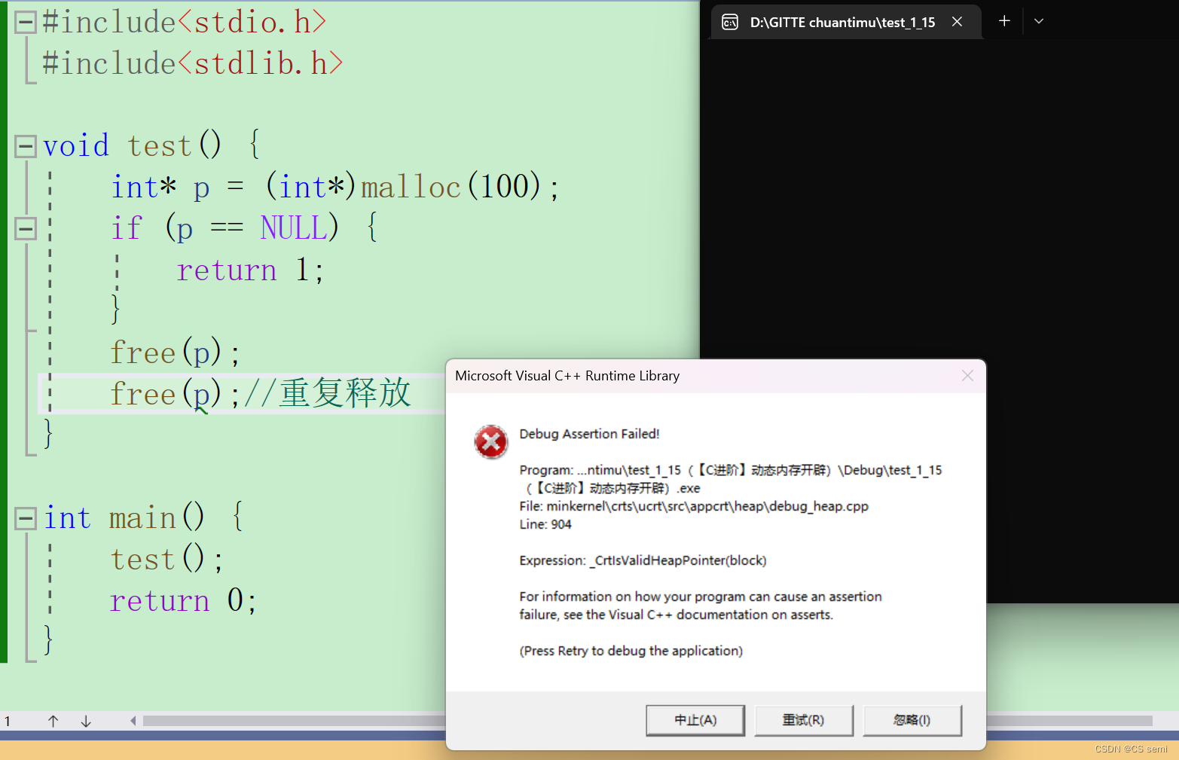Image resolution: width=1179 pixels, height=760 pixels.
Task: Close the Microsoft Visual C++ Runtime Library dialog
Action: point(968,376)
